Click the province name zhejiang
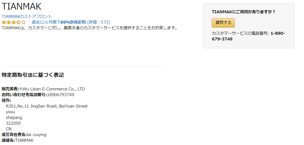304x145 pixels. pos(14,118)
